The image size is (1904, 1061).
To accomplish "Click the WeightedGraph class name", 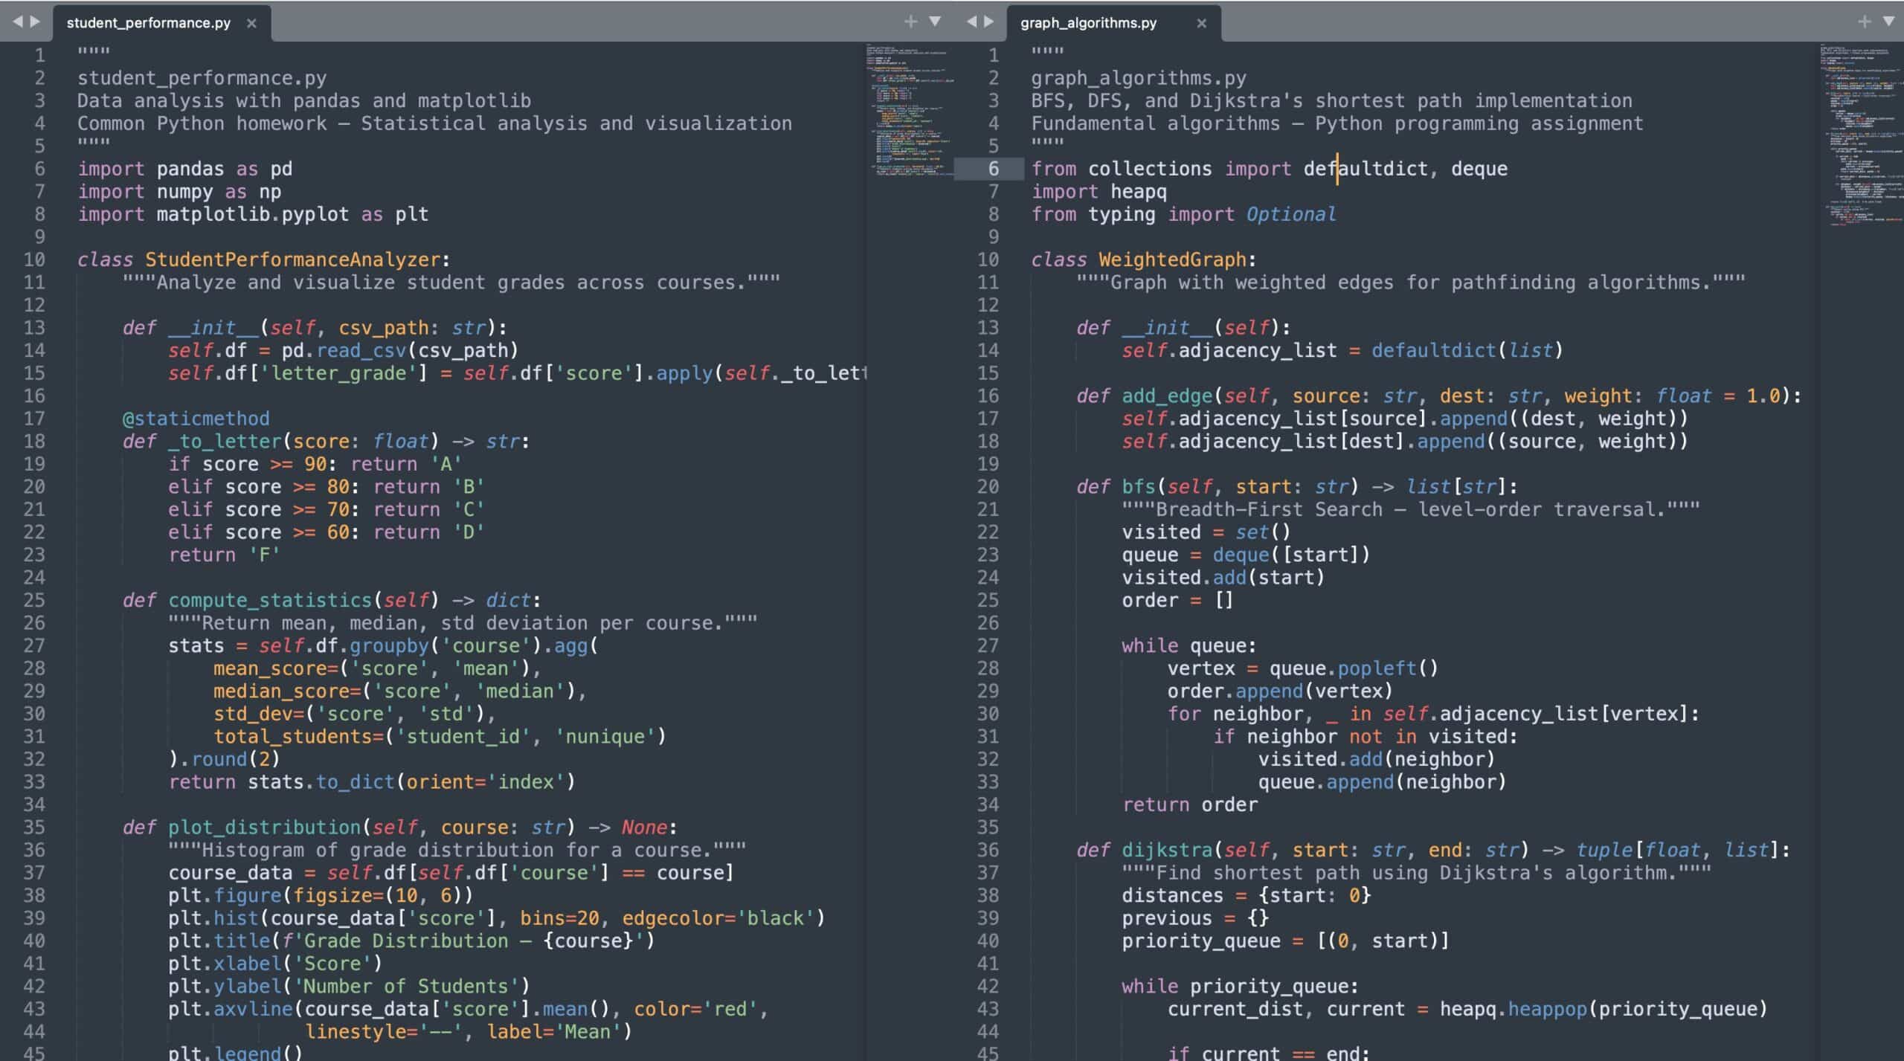I will pyautogui.click(x=1172, y=259).
